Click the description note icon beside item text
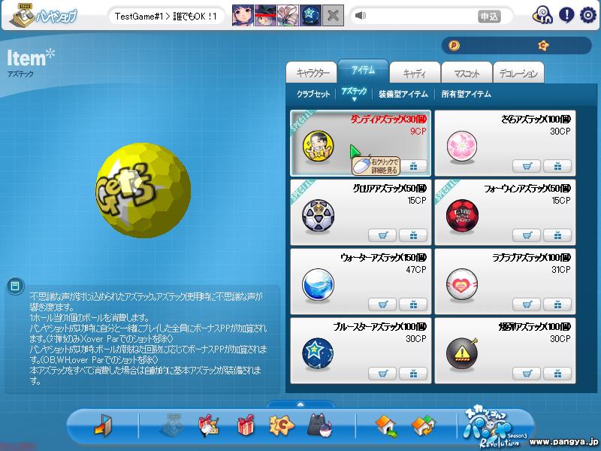The width and height of the screenshot is (601, 451). (15, 286)
